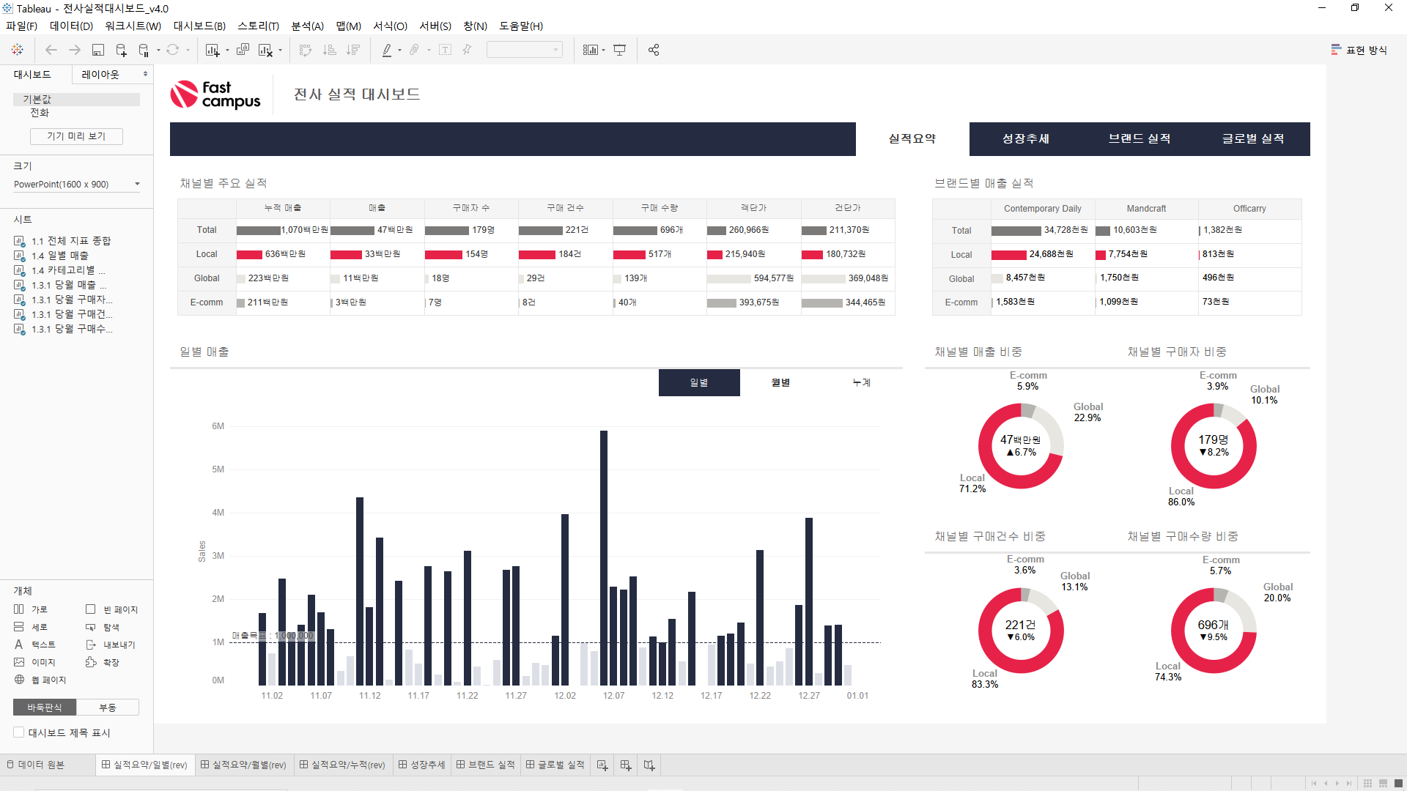Click the New Worksheet icon in the toolbar
This screenshot has height=791, width=1407.
point(213,50)
